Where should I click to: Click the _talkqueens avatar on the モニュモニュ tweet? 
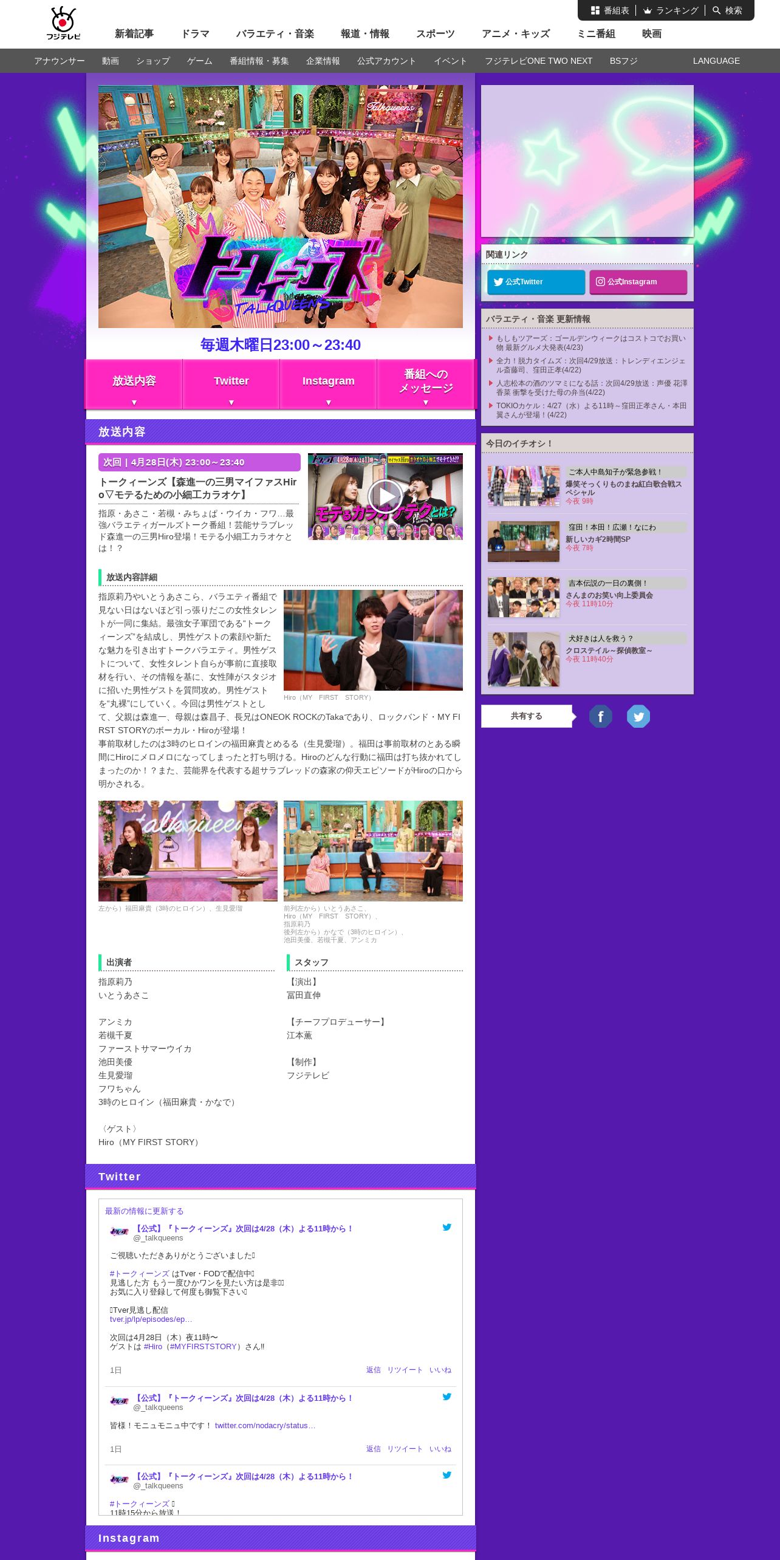(119, 1401)
